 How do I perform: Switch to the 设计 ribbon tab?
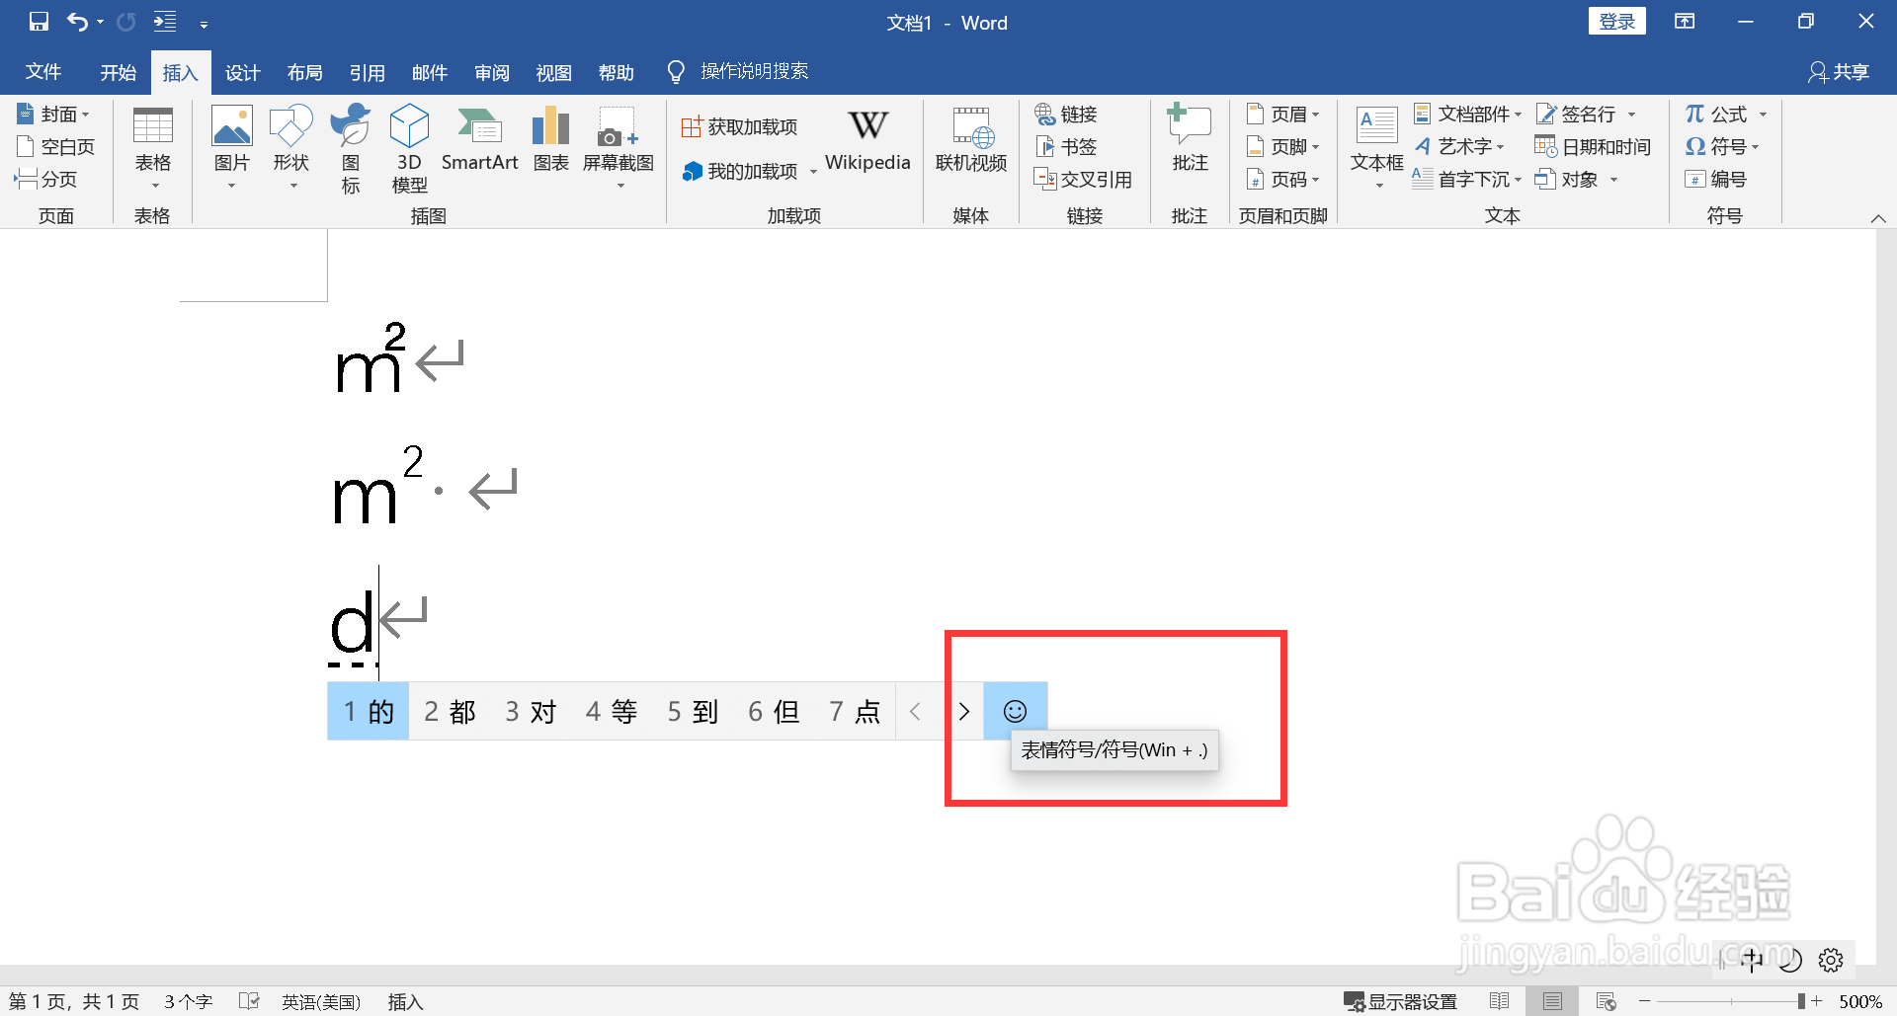pos(242,71)
